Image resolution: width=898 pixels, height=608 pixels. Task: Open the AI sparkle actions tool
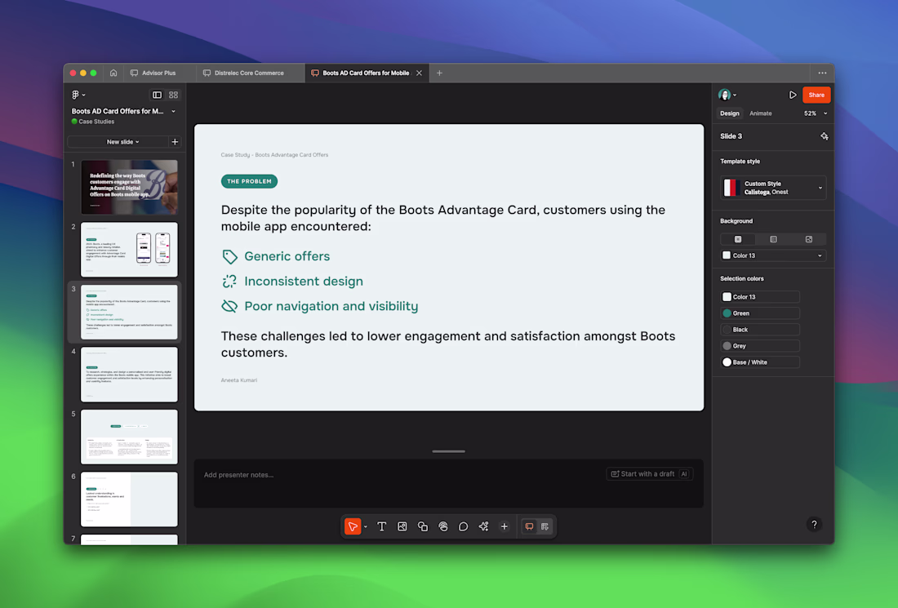click(484, 526)
